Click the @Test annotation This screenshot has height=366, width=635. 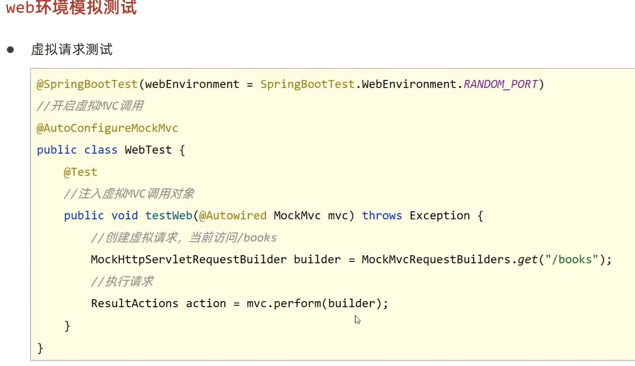coord(81,172)
